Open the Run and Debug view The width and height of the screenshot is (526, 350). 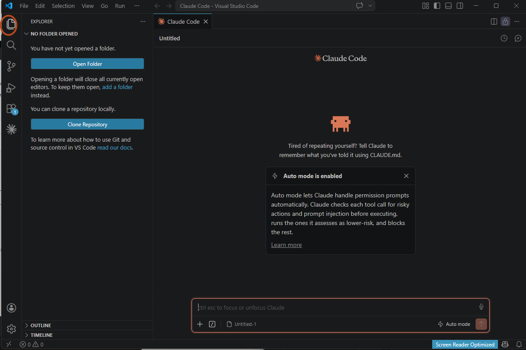click(x=11, y=87)
